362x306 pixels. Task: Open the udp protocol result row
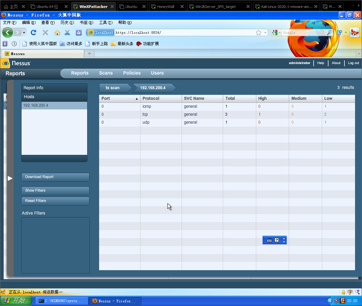tap(227, 122)
